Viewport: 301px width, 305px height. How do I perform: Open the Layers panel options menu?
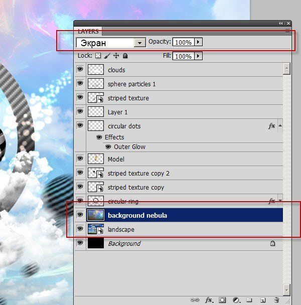pyautogui.click(x=287, y=31)
